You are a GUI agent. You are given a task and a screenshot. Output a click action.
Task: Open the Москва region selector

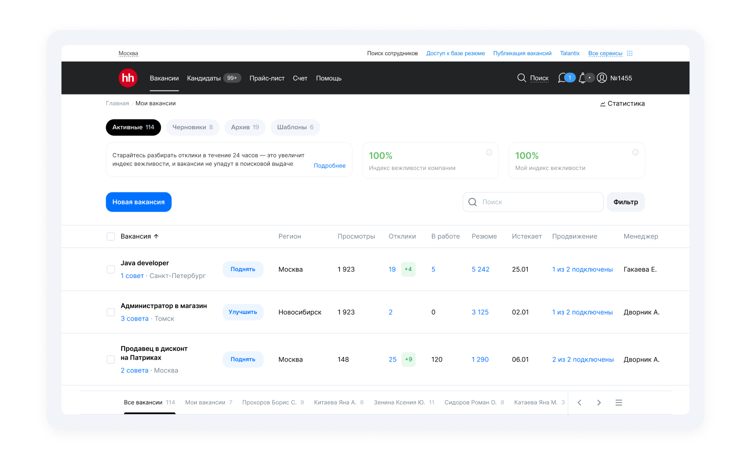pos(128,53)
